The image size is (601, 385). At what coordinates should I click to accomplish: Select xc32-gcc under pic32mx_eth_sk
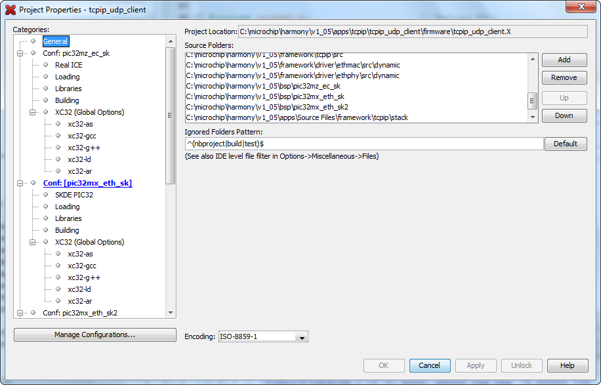coord(81,266)
